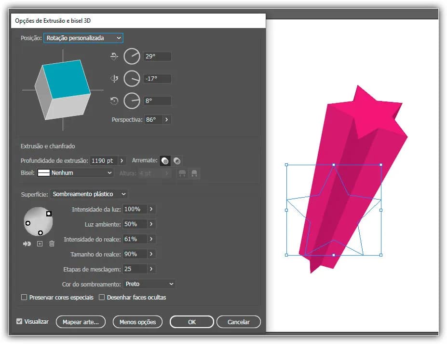Screen dimensions: 447x344
Task: Click the vertical Y axis rotation icon
Action: pyautogui.click(x=114, y=79)
